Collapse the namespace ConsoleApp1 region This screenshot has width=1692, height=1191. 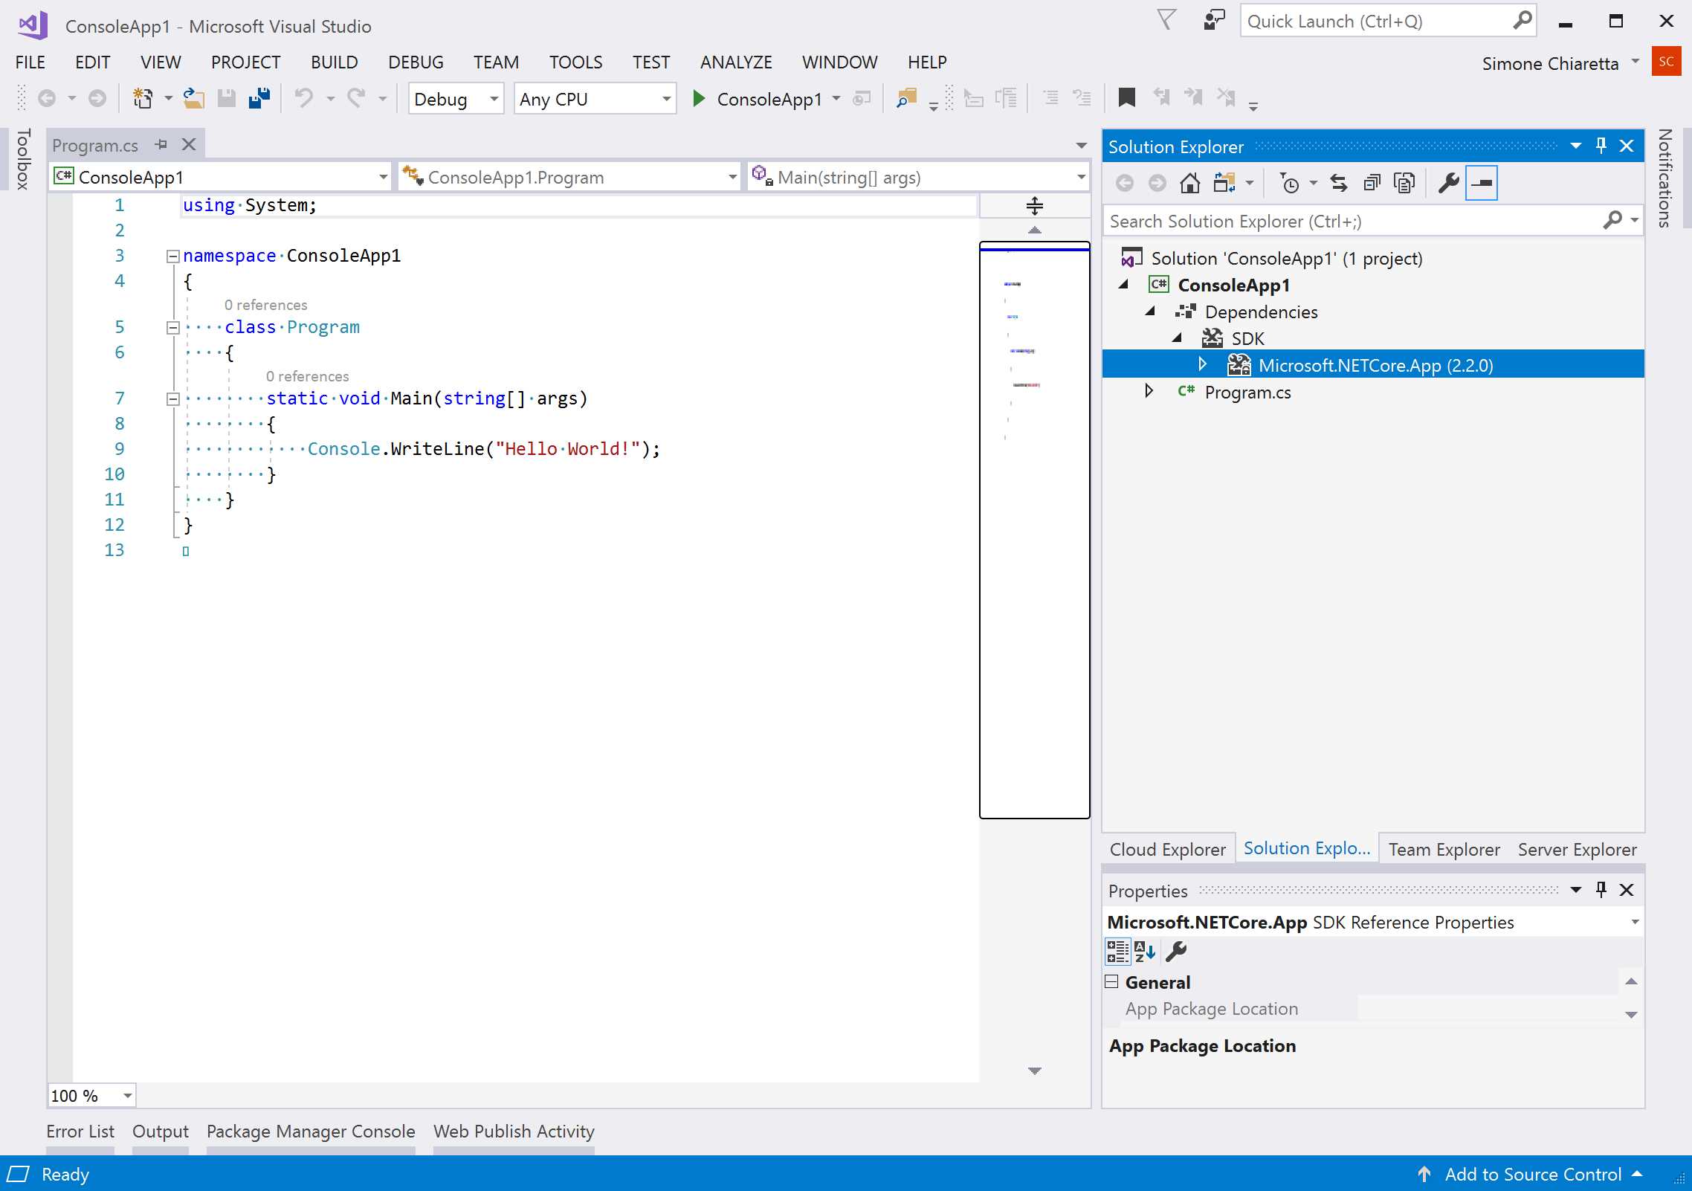pos(172,256)
